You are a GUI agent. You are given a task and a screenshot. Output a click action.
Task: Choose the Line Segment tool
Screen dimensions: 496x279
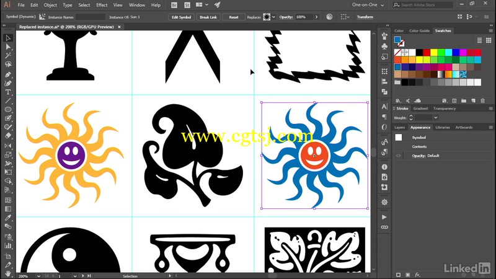(x=8, y=101)
